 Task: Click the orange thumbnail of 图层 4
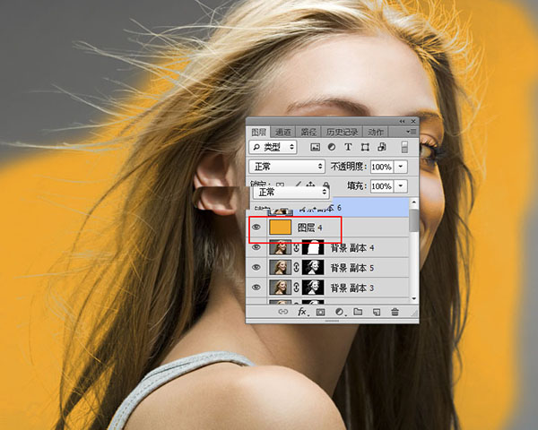279,228
